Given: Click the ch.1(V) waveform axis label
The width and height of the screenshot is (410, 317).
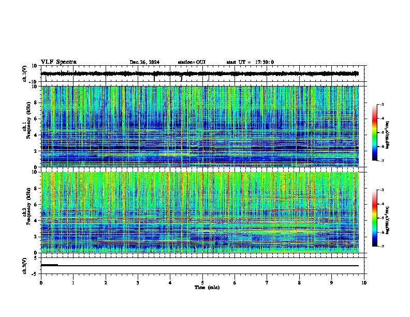Looking at the screenshot, I should (24, 74).
